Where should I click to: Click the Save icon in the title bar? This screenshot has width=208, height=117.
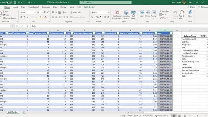tap(15, 2)
